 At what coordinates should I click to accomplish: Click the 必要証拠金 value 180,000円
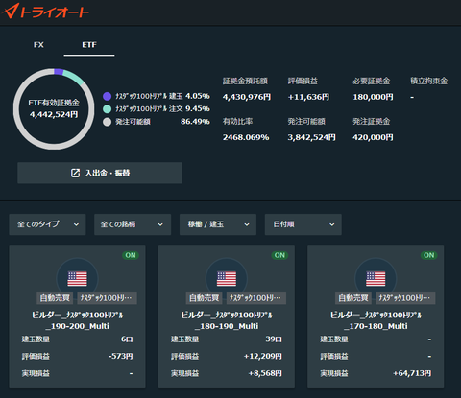tap(373, 97)
